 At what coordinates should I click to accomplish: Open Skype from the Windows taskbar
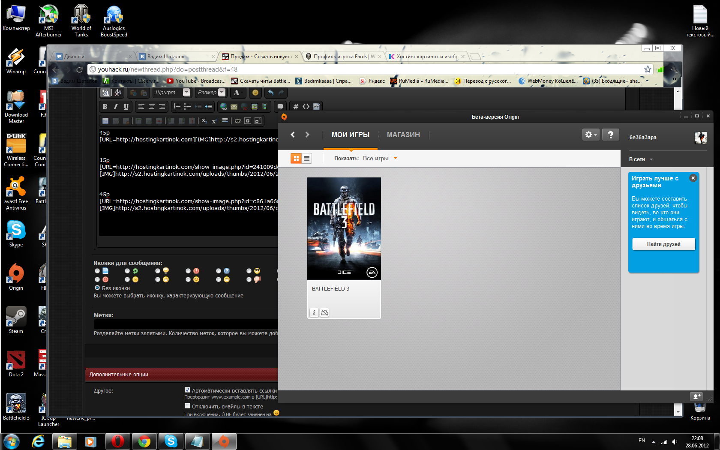171,441
